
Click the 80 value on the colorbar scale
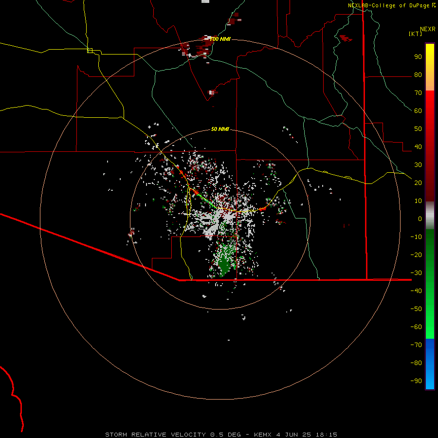(418, 74)
